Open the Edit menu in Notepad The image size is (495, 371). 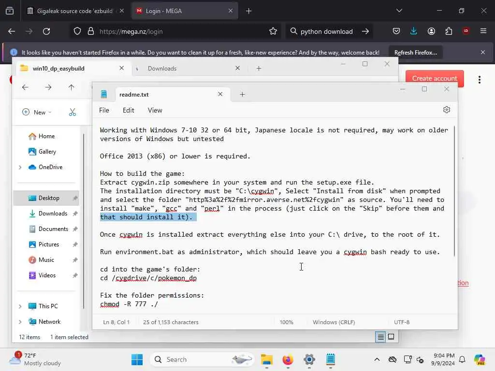128,110
